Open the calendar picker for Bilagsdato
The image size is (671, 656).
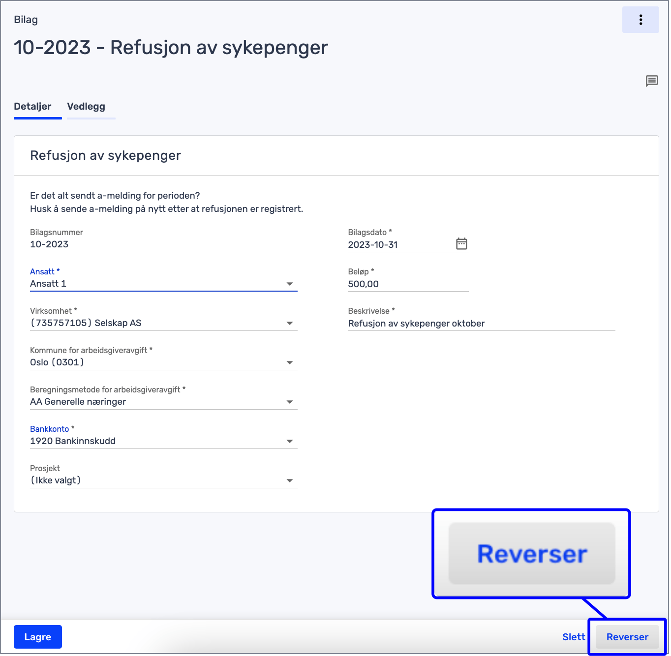click(461, 243)
